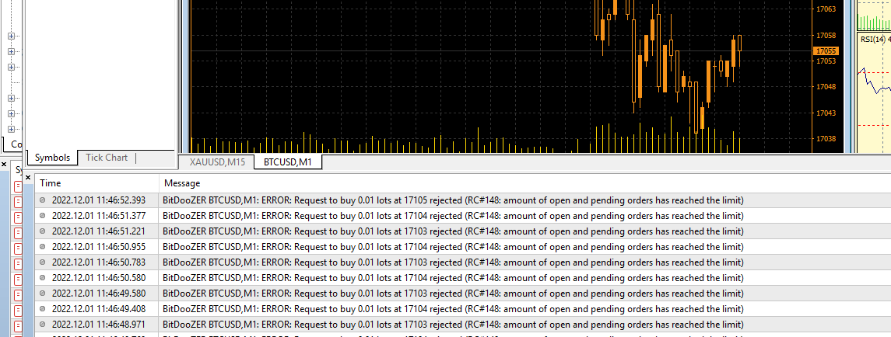Click the 17058 price axis label
The image size is (891, 337).
pos(826,35)
